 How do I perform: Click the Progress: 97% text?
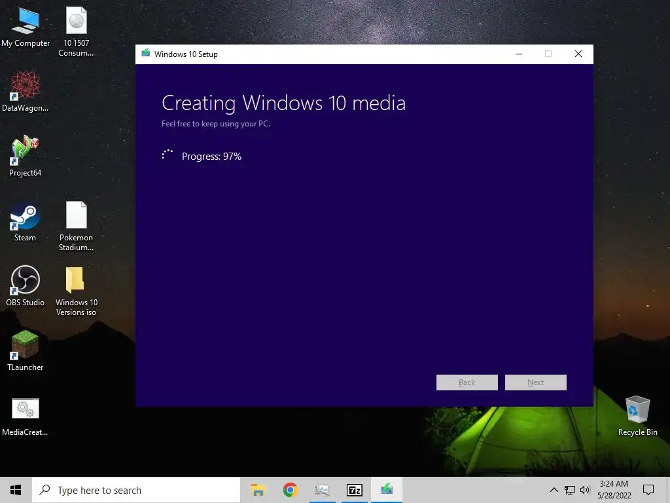[211, 157]
